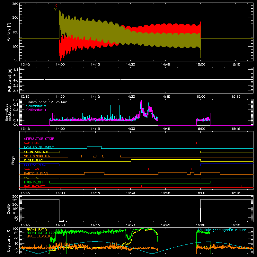Click 14:45 tick label under modulation plot

tap(165, 129)
